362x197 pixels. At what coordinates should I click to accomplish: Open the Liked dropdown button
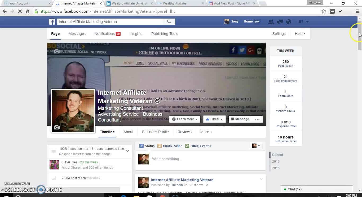coord(214,119)
